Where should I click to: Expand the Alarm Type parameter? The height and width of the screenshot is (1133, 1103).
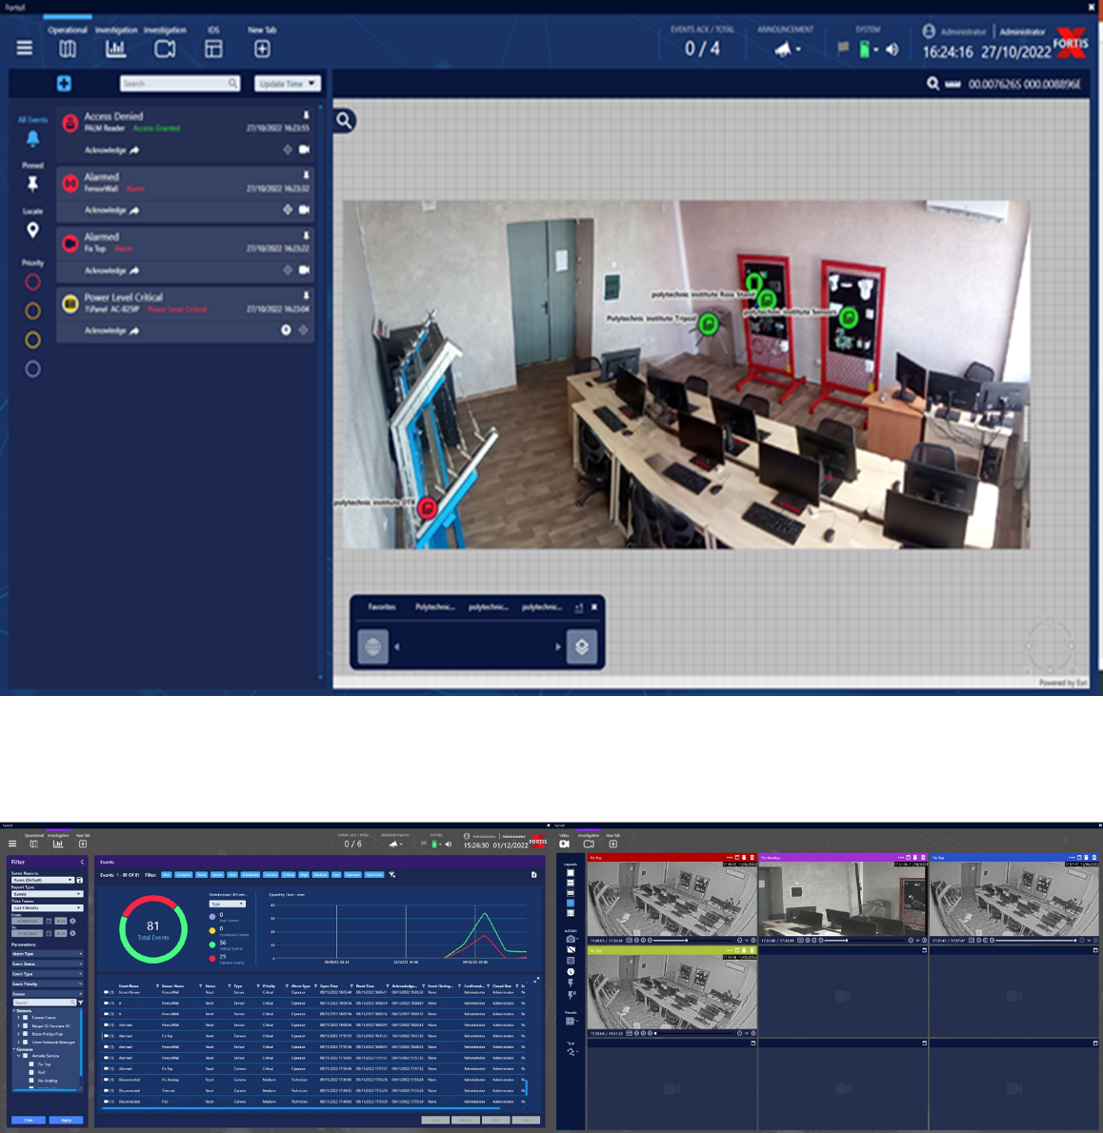[x=47, y=954]
